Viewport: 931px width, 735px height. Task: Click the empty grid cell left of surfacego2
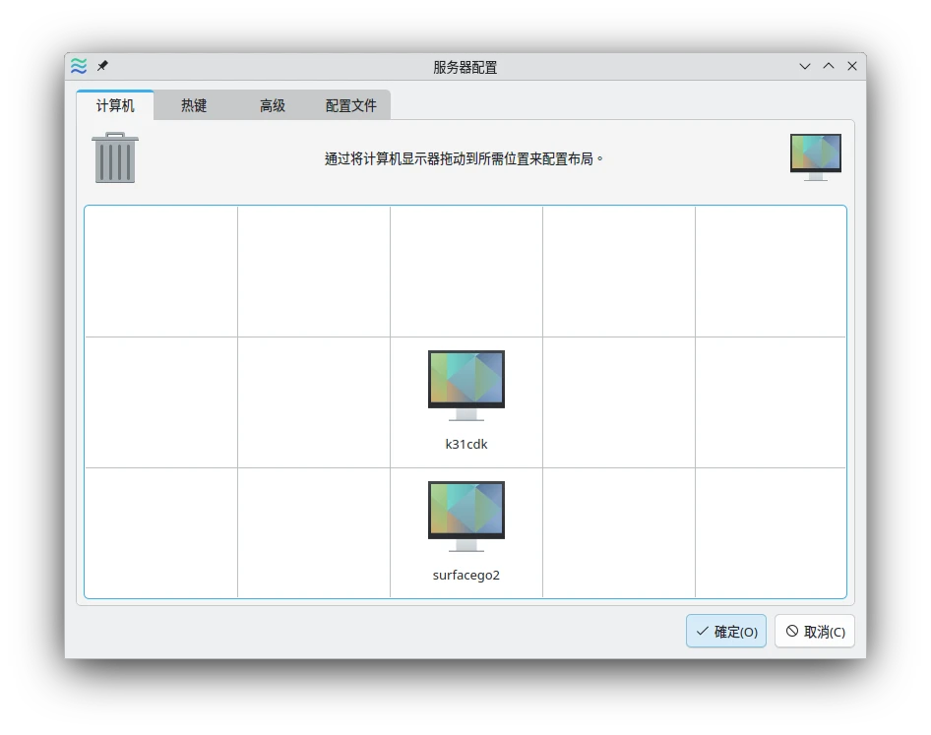[x=314, y=532]
